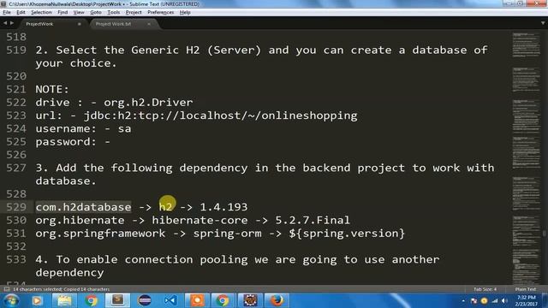
Task: Open the Selection menu
Action: 41,12
